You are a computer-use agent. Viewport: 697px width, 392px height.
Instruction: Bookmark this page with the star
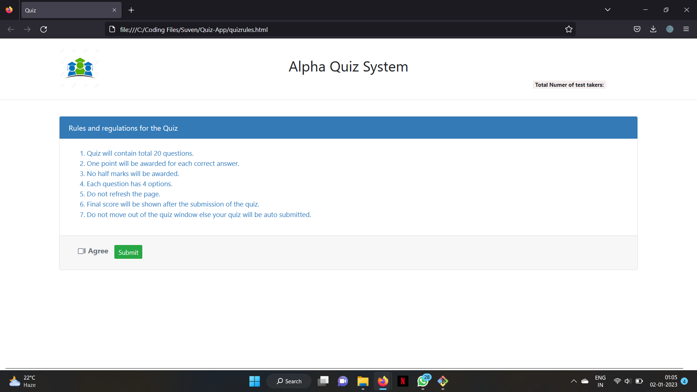pos(569,29)
